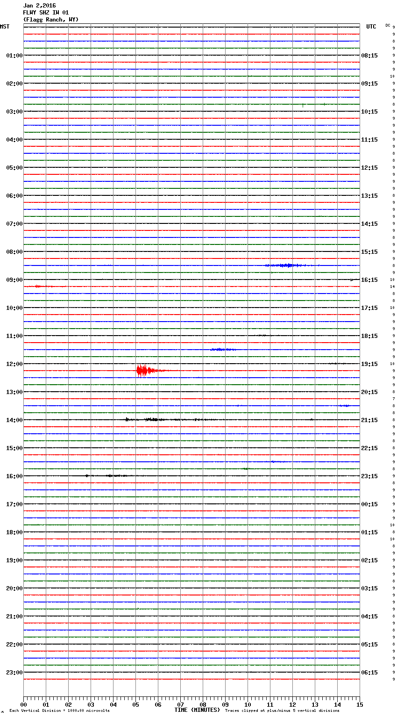Click minute 15 on the bottom time axis
The width and height of the screenshot is (397, 717).
coord(360,705)
